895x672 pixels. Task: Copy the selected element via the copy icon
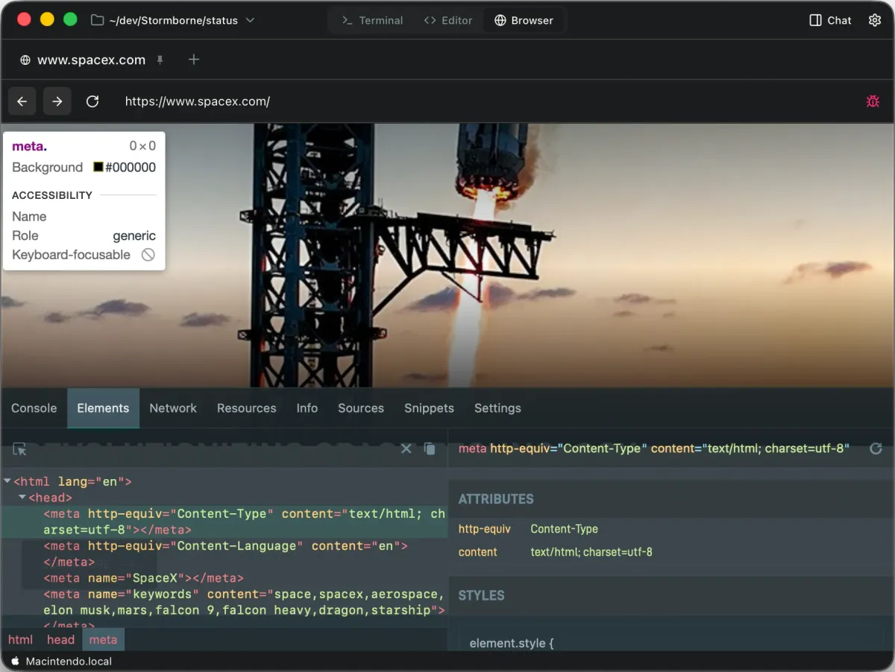coord(430,448)
